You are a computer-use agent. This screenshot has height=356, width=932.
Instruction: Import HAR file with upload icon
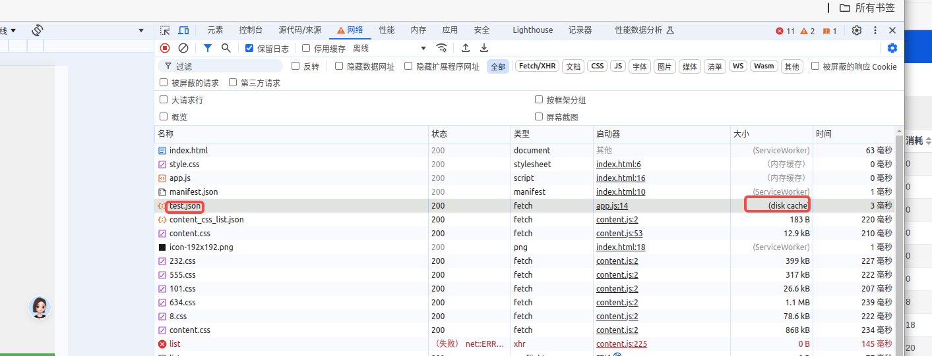point(466,48)
